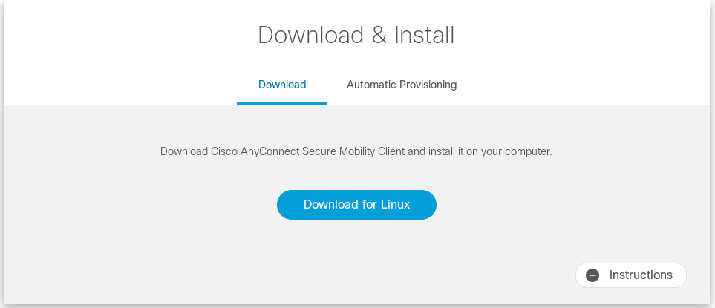This screenshot has height=308, width=715.
Task: Click the word Instructions beside minus icon
Action: tap(641, 275)
